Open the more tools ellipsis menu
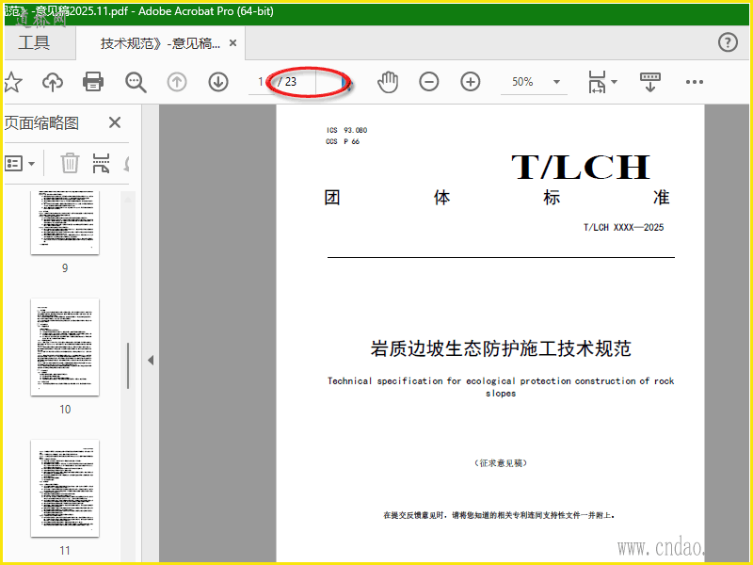The height and width of the screenshot is (565, 753). coord(695,82)
